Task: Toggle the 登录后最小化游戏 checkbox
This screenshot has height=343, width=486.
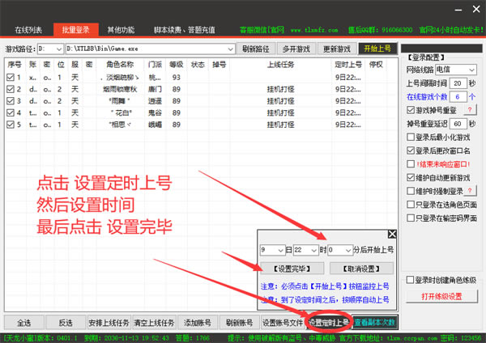Action: (411, 137)
